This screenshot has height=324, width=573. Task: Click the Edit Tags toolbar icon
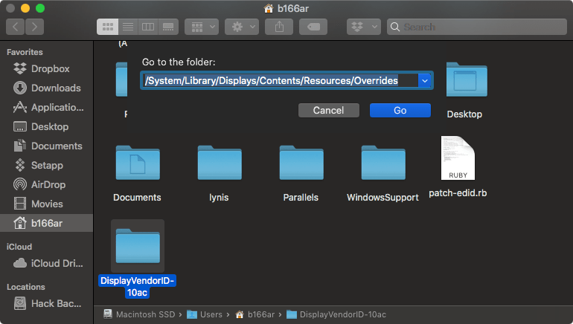tap(313, 27)
